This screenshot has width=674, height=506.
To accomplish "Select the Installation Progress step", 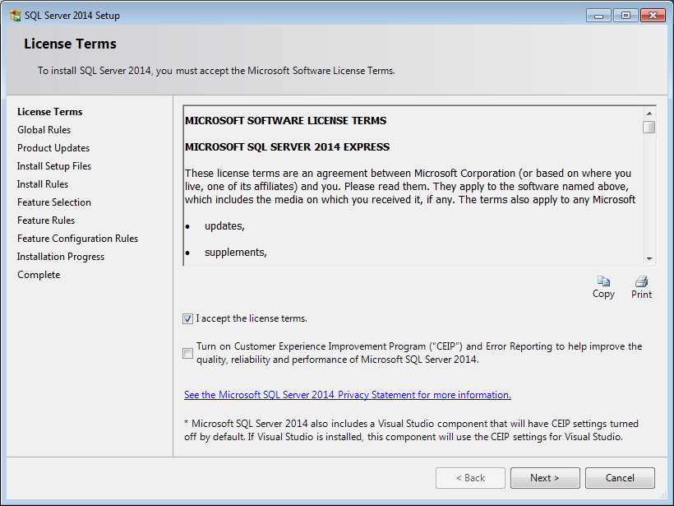I will tap(61, 257).
